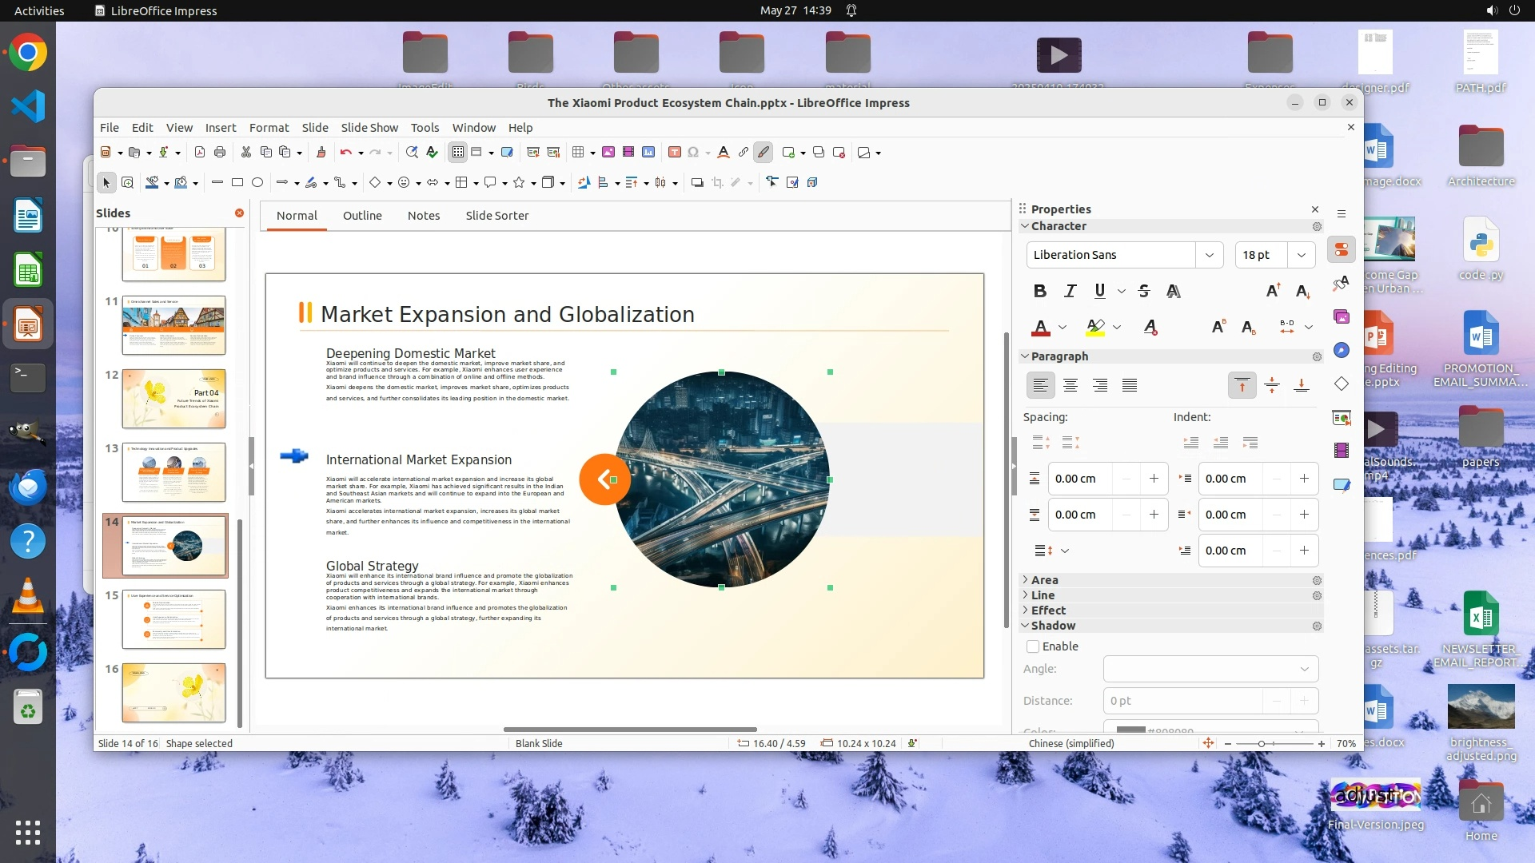Open the Liberation Sans font dropdown
This screenshot has height=863, width=1535.
coord(1209,255)
